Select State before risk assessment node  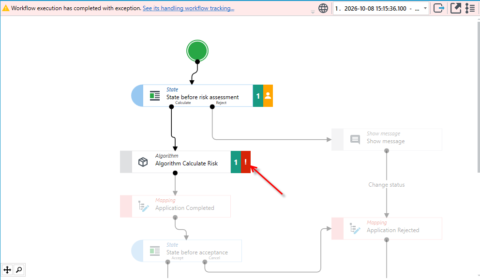click(202, 96)
